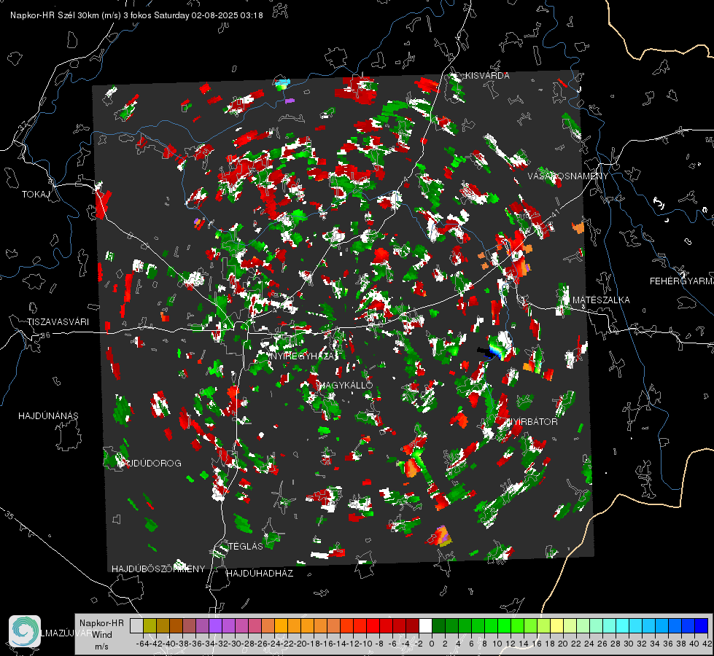
Task: Select the light grey swatch at legend start
Action: (136, 625)
